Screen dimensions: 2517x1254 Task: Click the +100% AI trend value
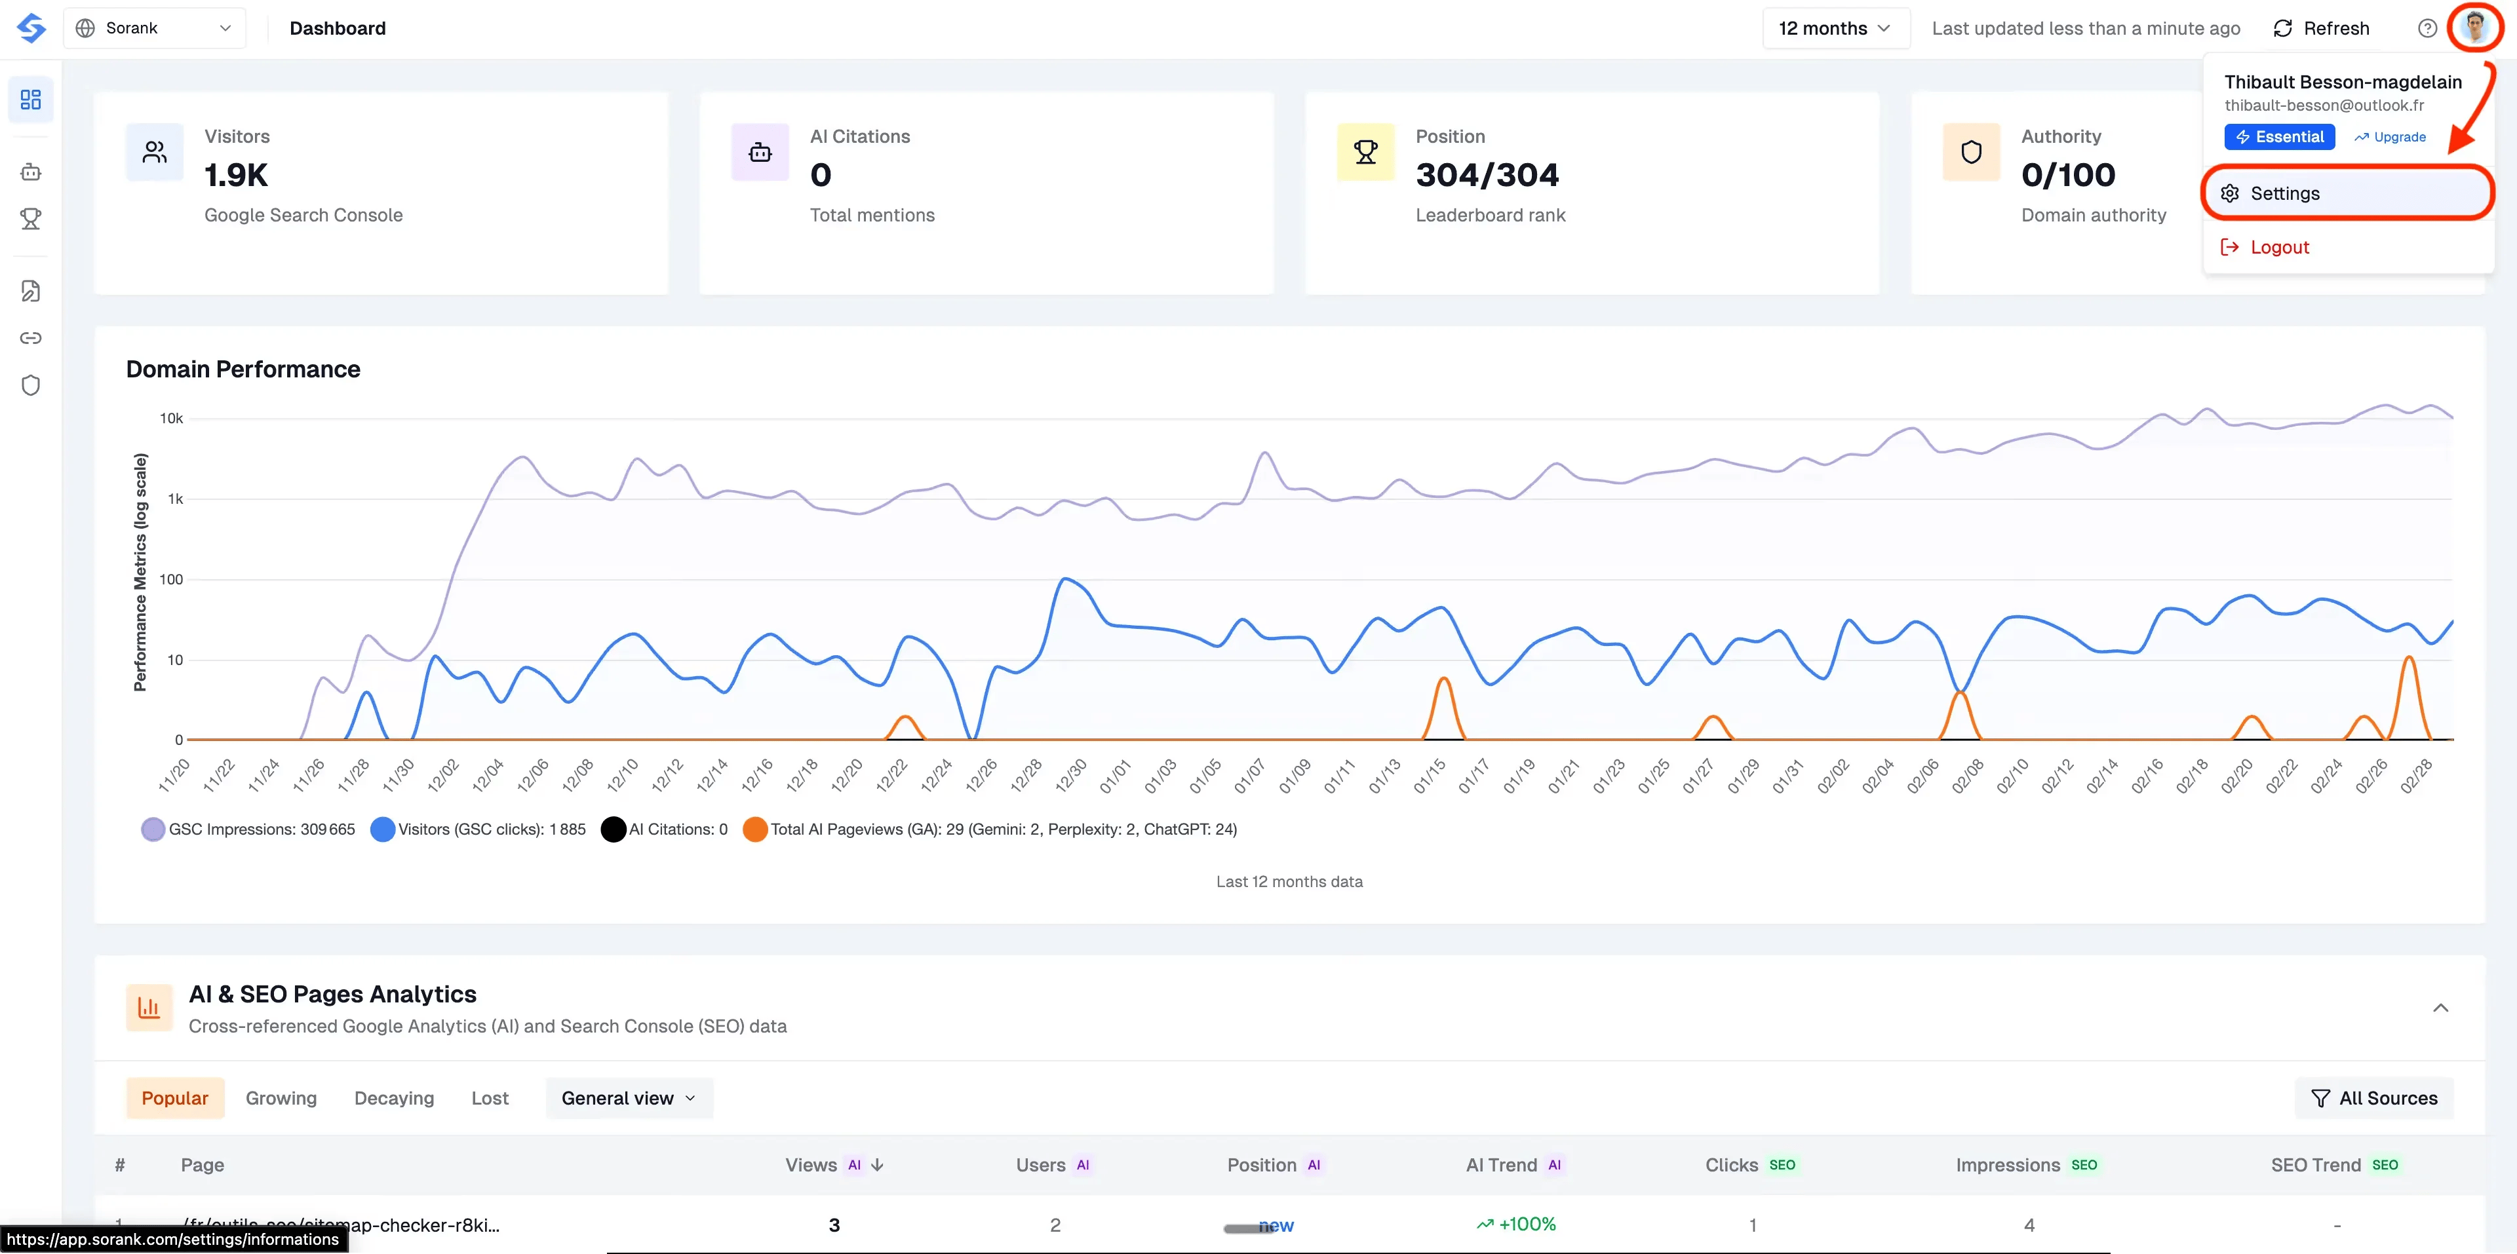pyautogui.click(x=1517, y=1224)
